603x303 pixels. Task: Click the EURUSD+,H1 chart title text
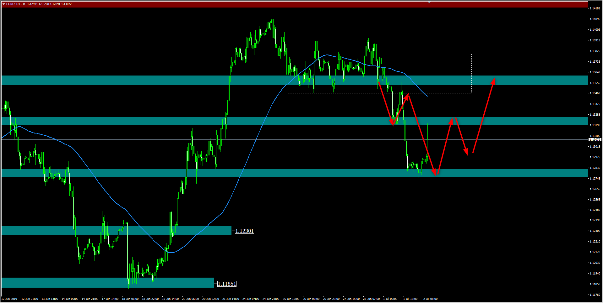click(x=16, y=4)
